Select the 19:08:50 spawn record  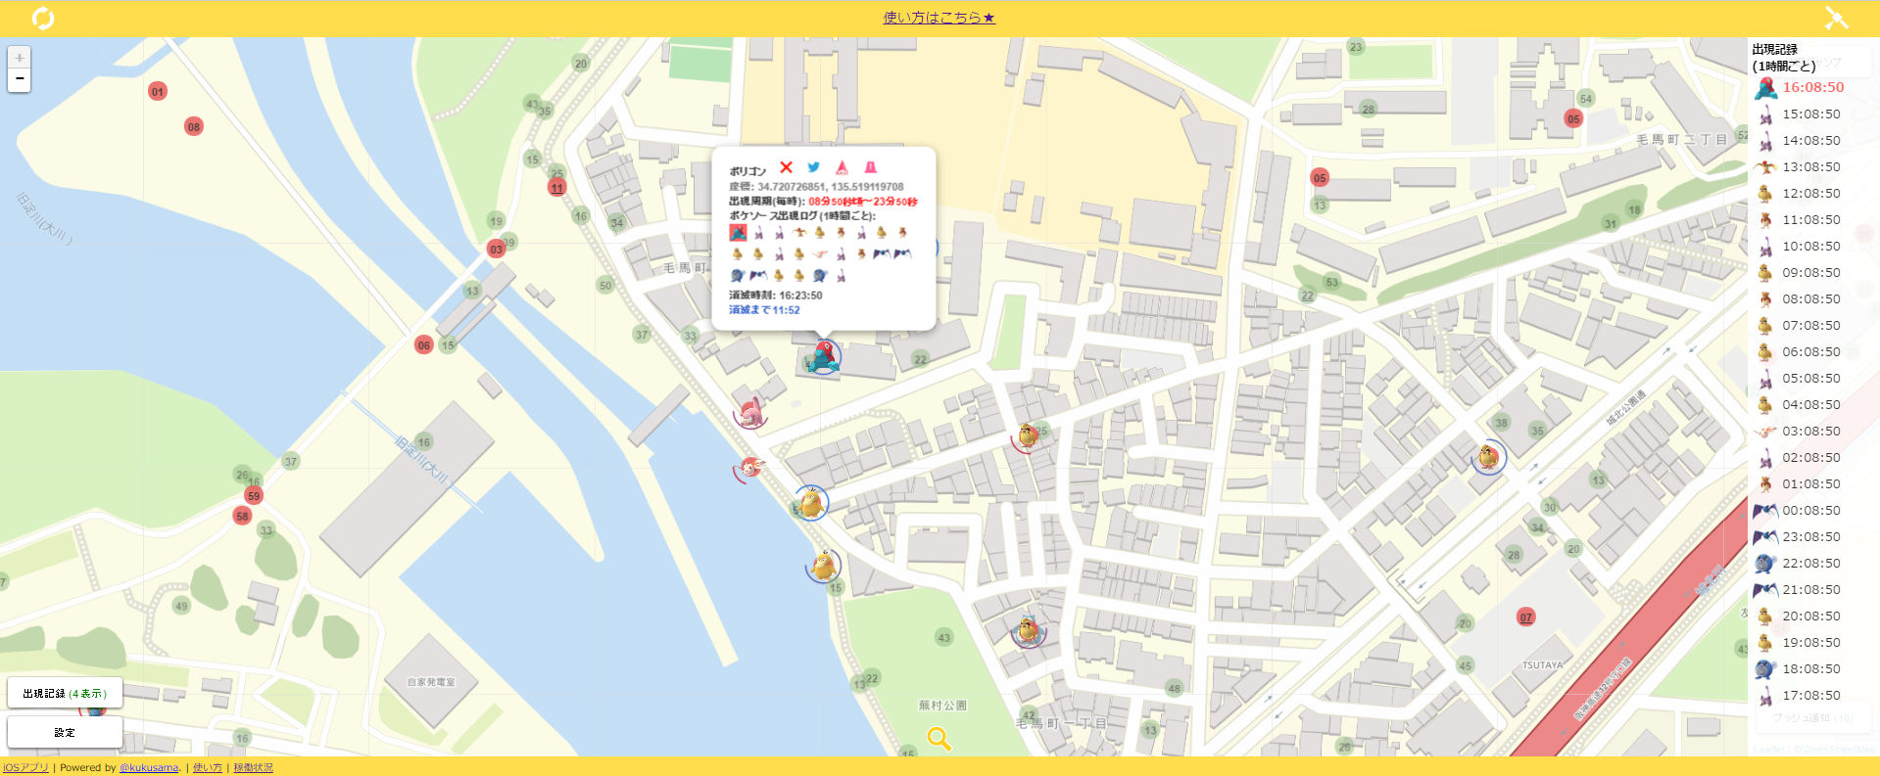click(x=1800, y=642)
